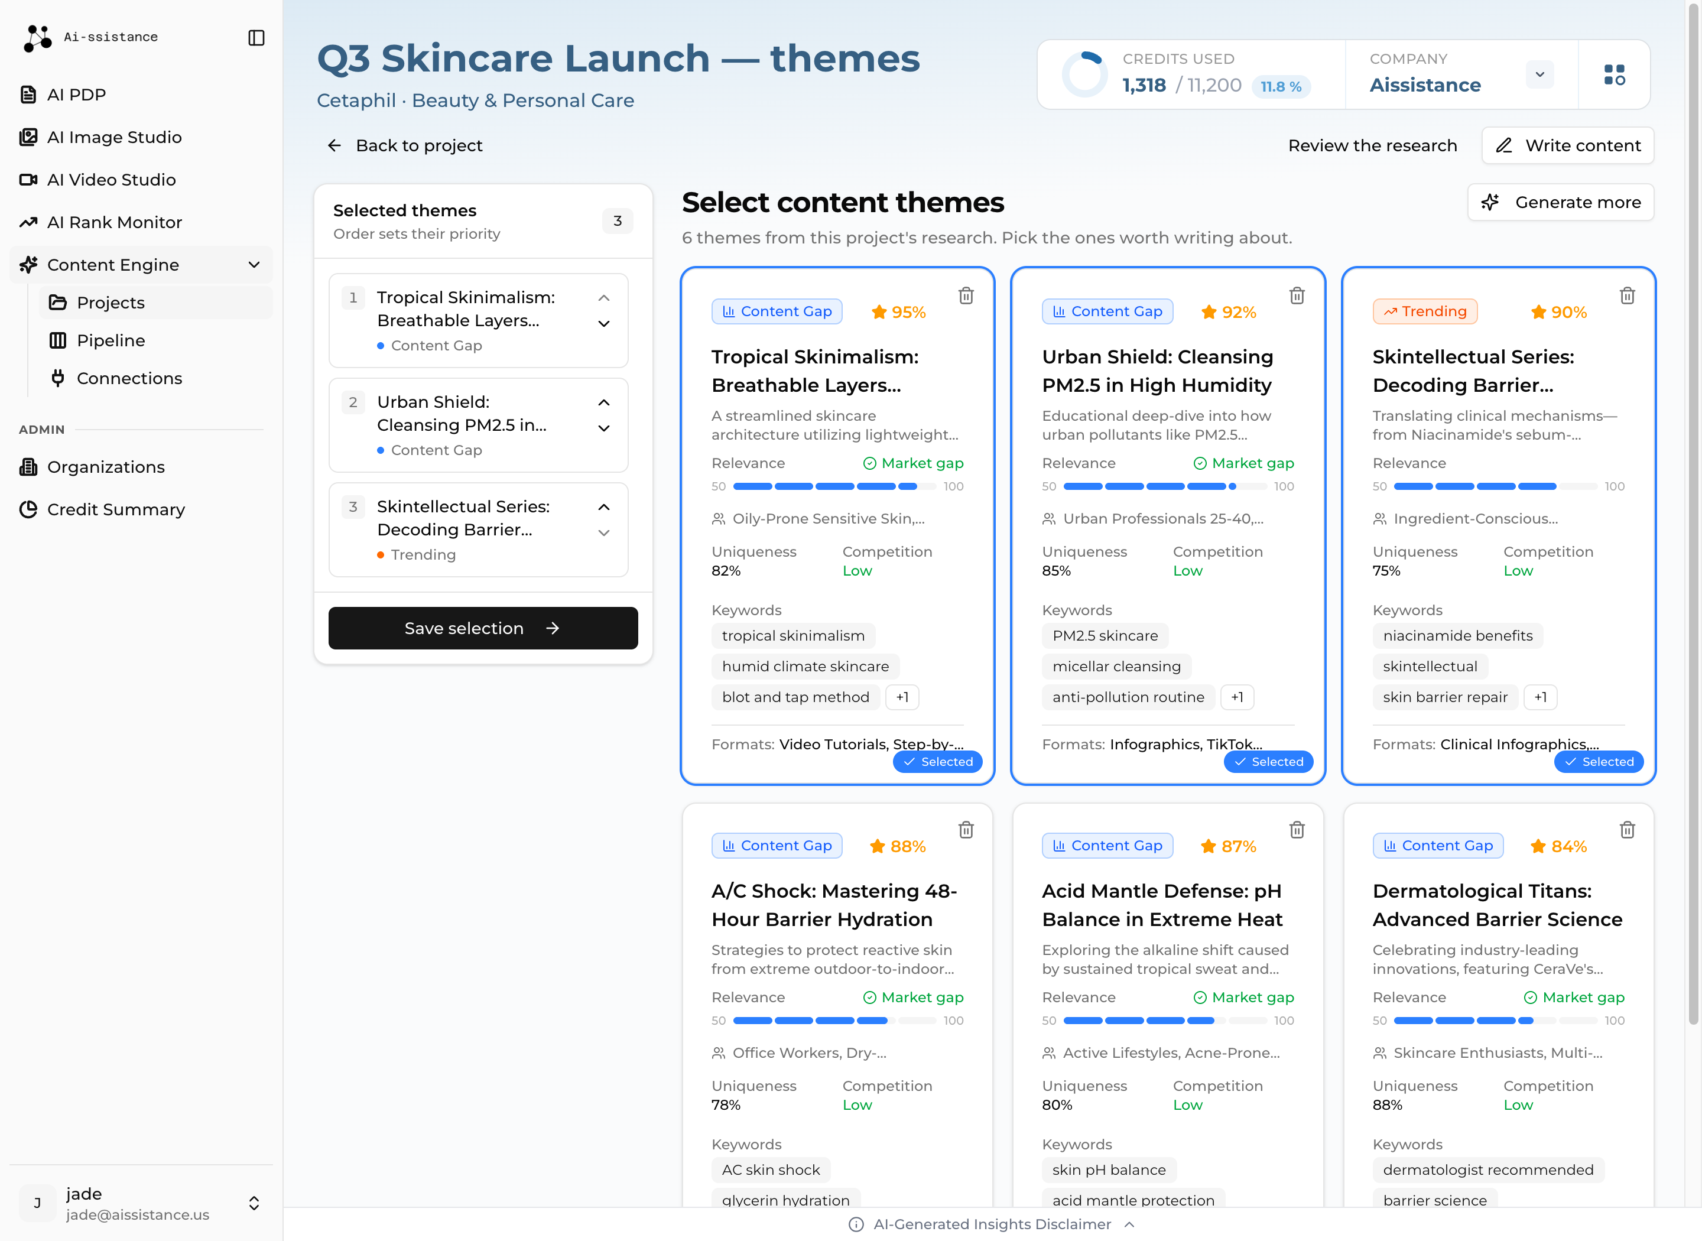The width and height of the screenshot is (1702, 1241).
Task: Deselect Skintellectual Series via Selected badge
Action: (x=1599, y=762)
